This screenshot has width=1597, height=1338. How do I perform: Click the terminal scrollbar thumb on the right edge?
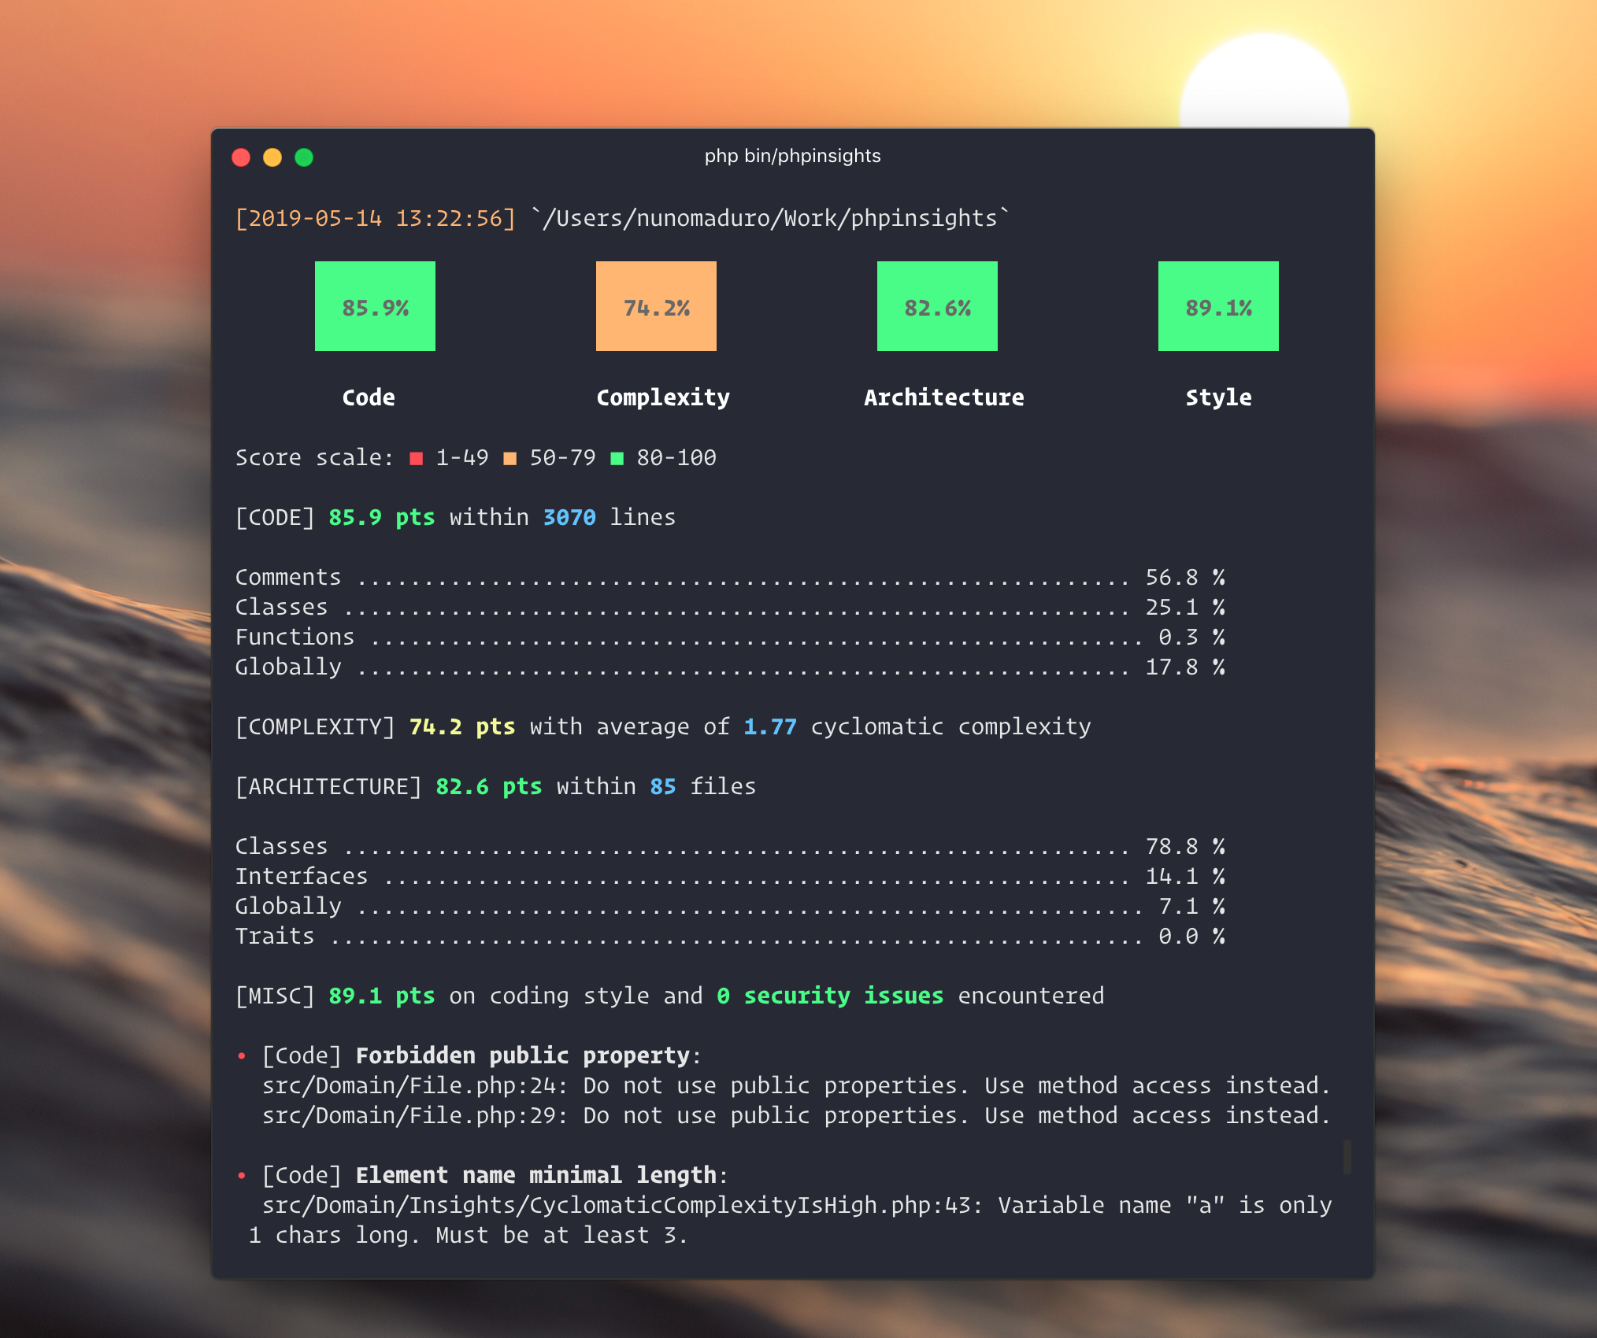pos(1347,1156)
